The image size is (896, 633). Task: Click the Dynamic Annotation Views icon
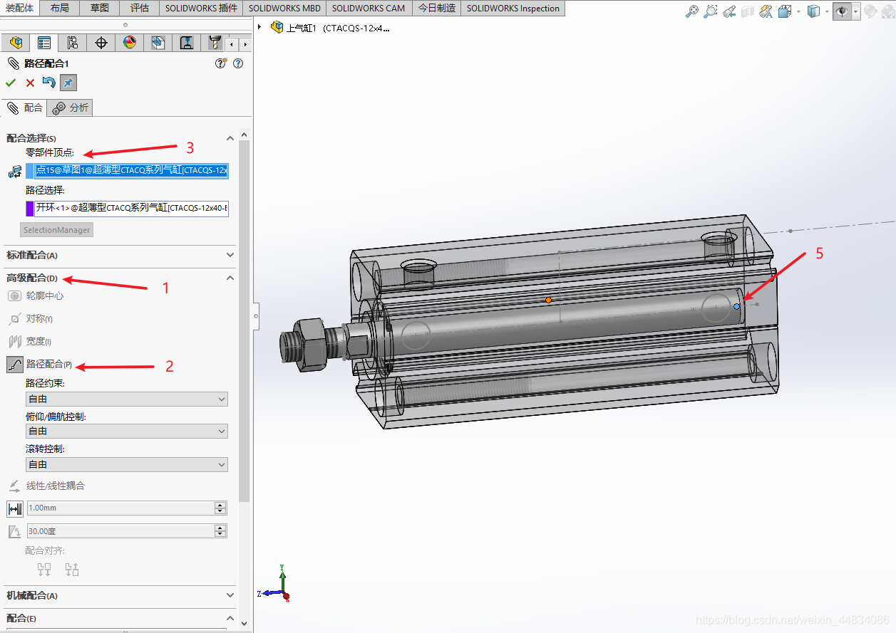(766, 11)
